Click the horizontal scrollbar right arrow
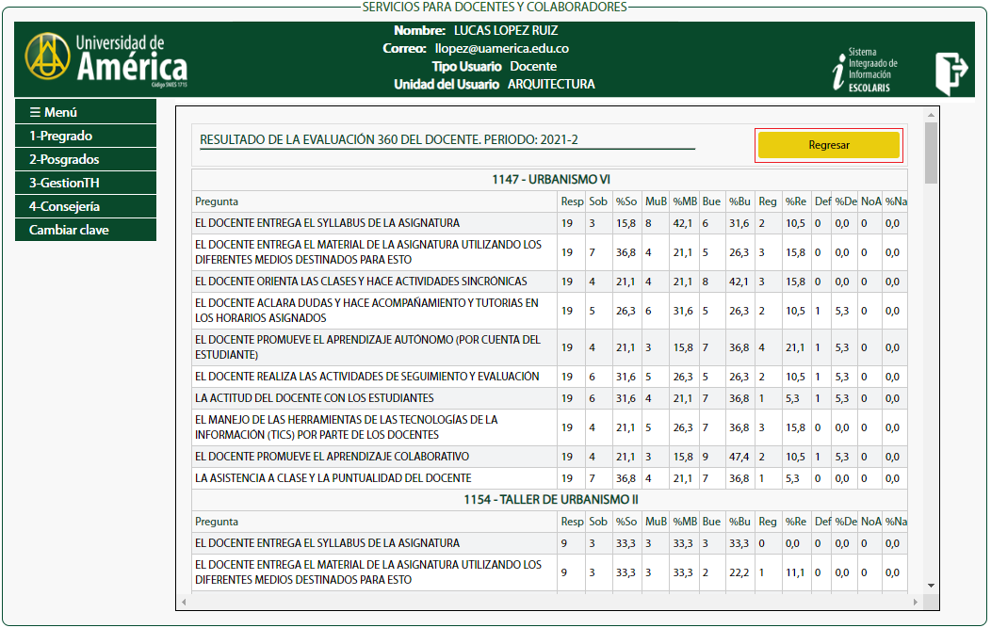Viewport: 991px width, 628px height. [915, 602]
